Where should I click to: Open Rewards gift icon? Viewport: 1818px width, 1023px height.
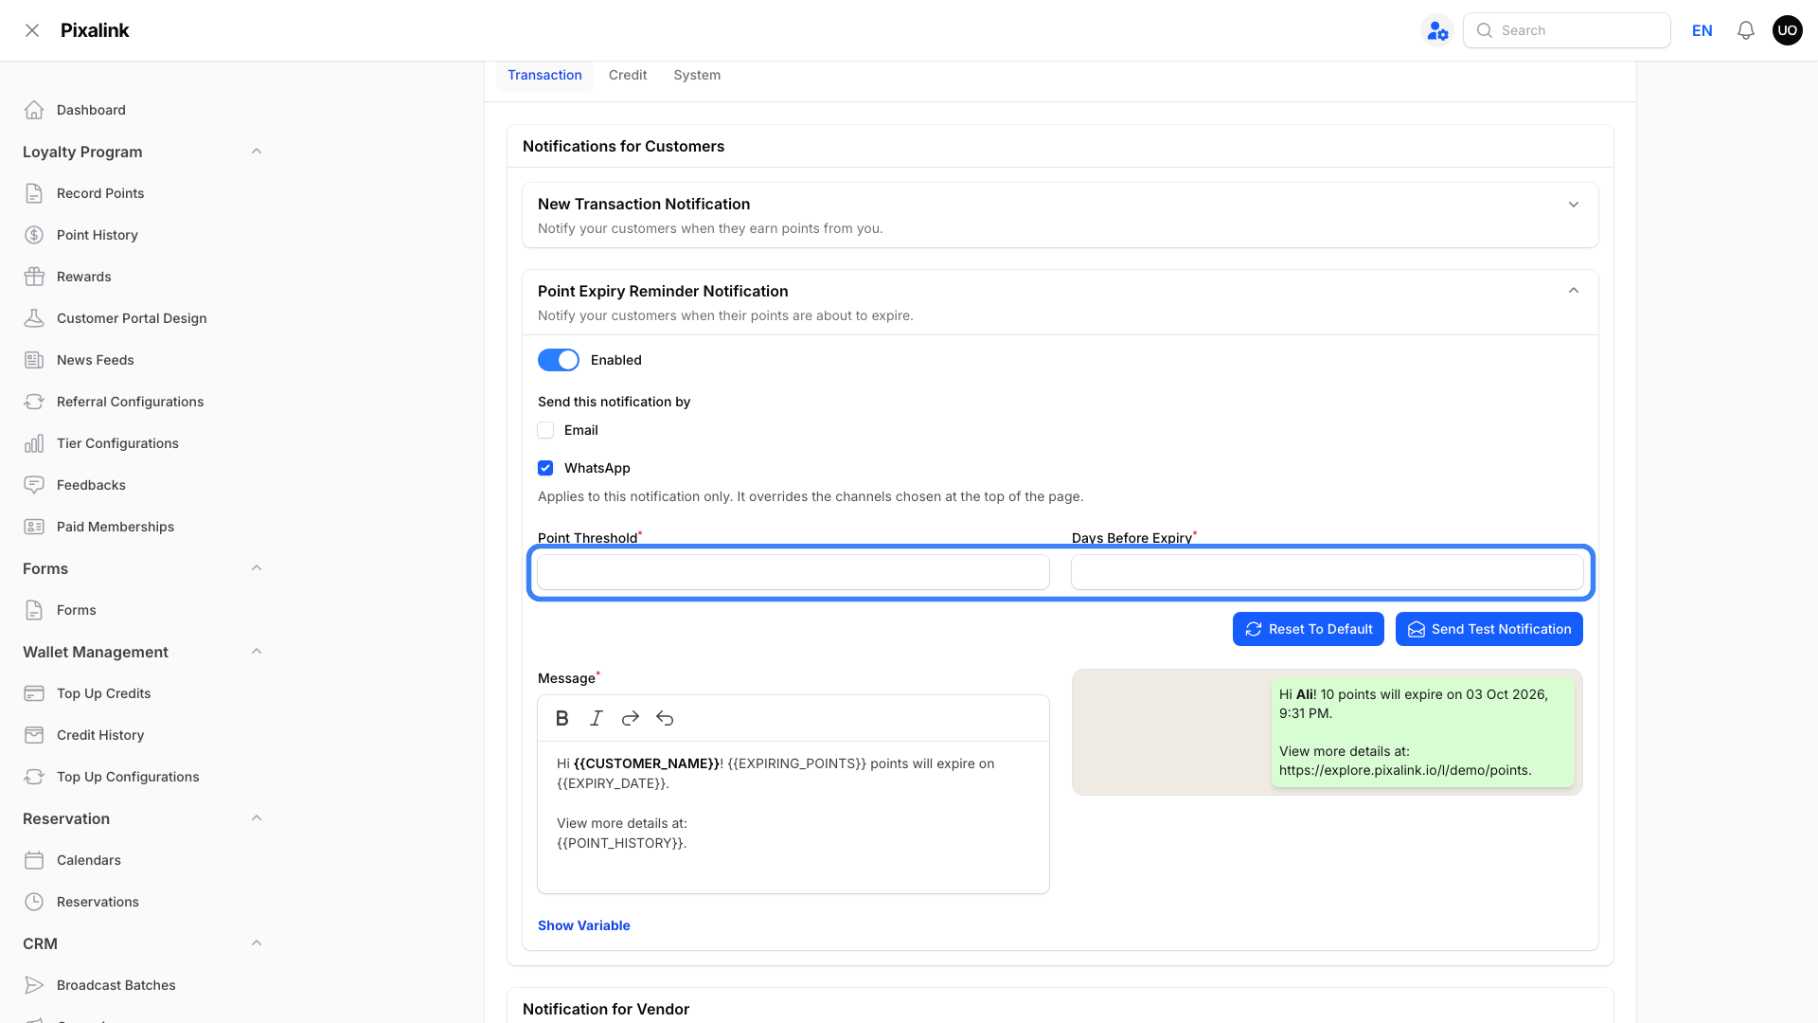pos(34,277)
